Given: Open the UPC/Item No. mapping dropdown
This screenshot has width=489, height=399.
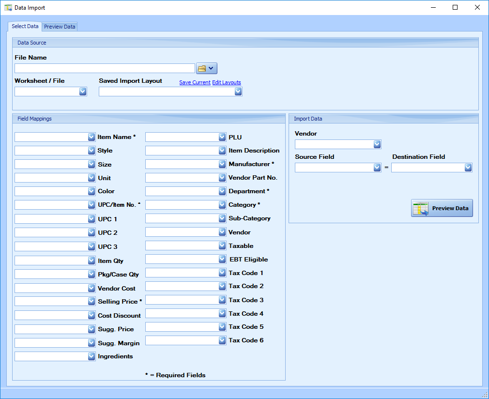Looking at the screenshot, I should [92, 205].
